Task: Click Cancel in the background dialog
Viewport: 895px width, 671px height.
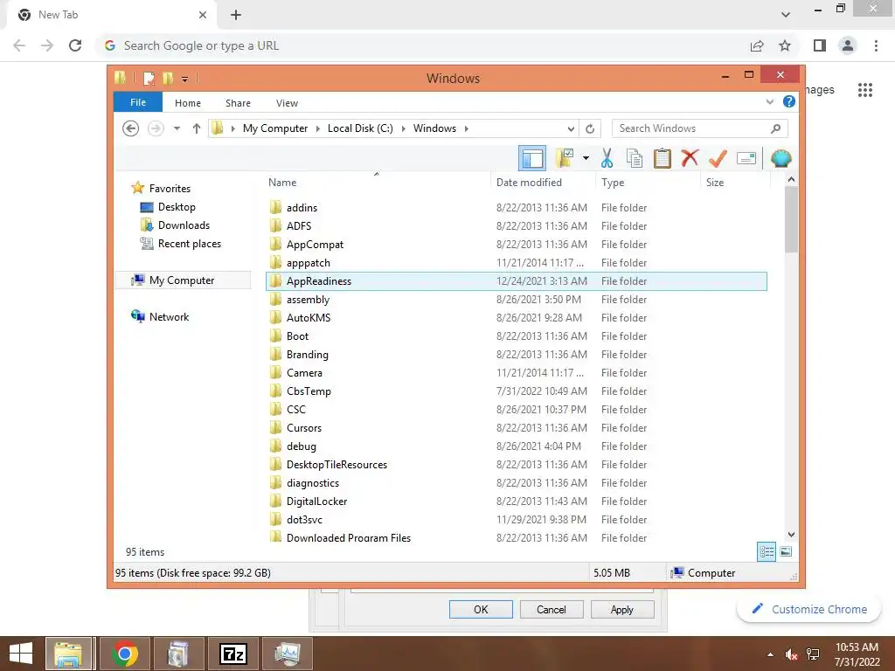Action: click(552, 609)
